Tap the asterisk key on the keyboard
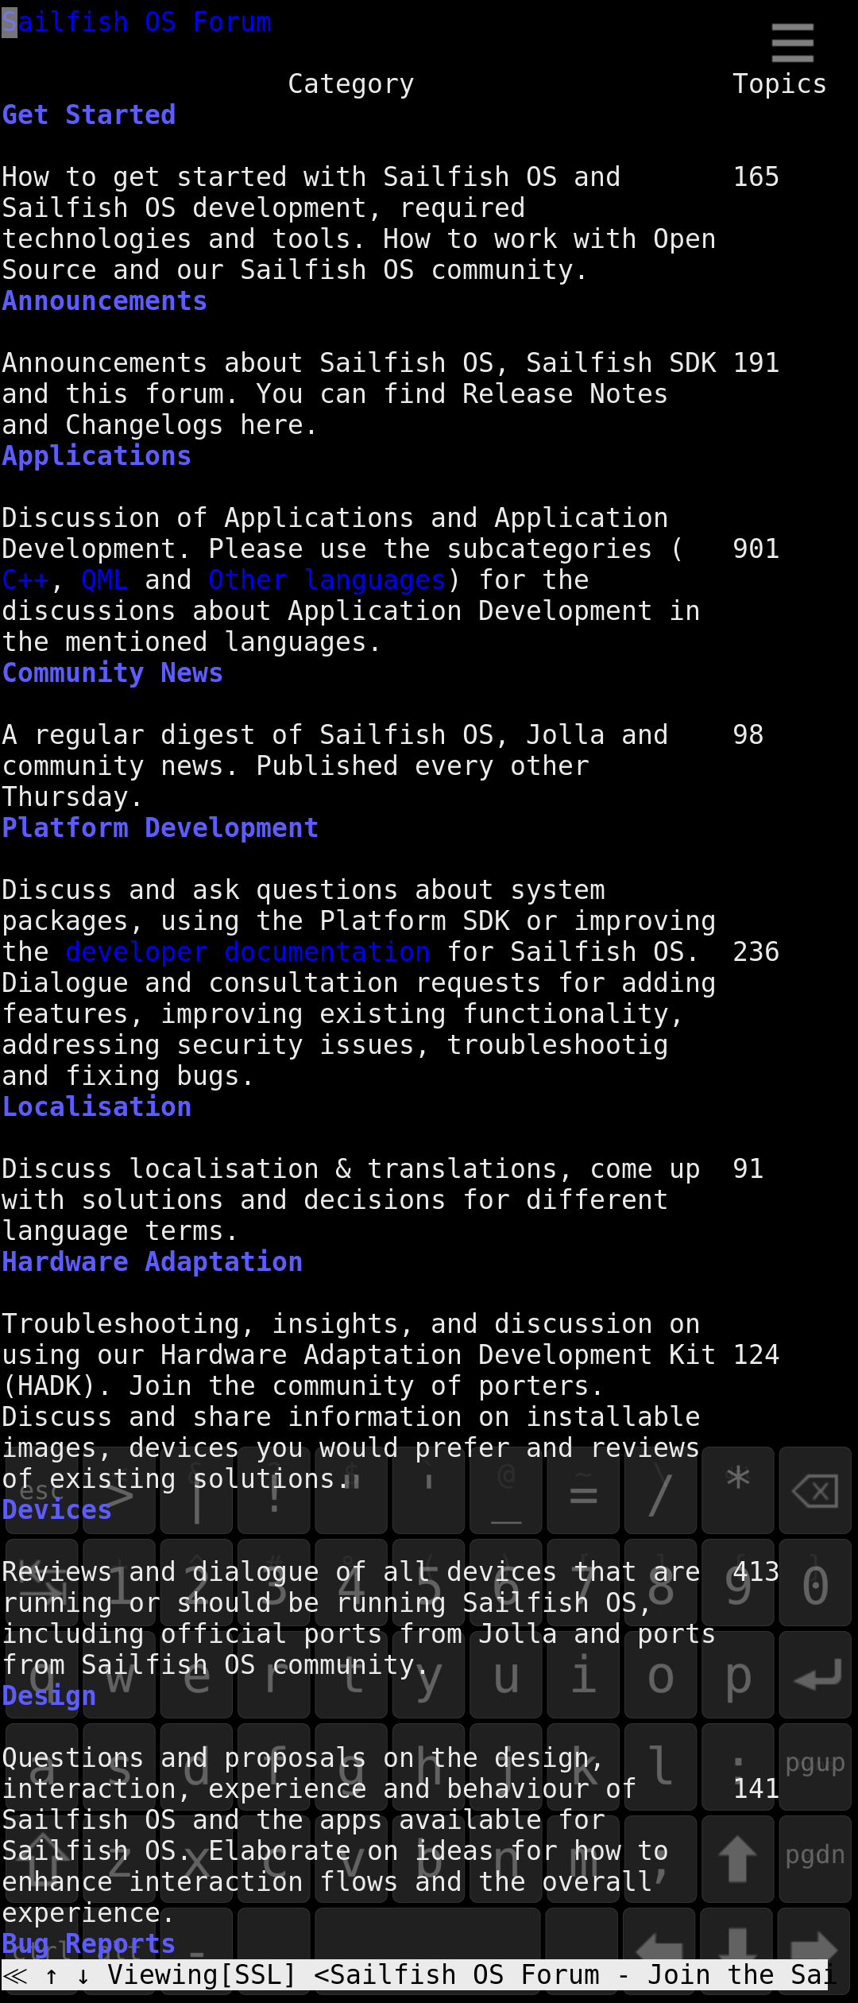 point(737,1490)
